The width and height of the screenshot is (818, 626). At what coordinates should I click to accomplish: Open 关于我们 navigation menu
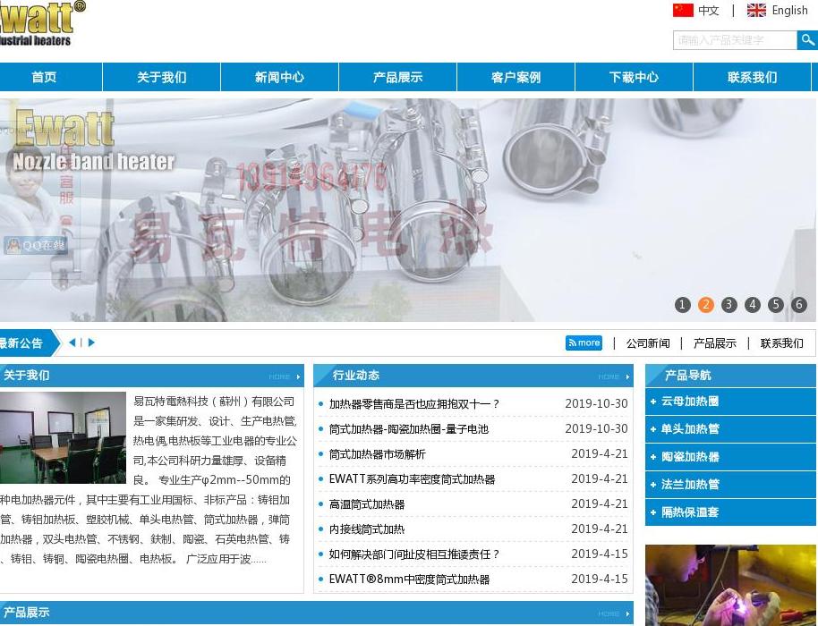click(x=162, y=77)
